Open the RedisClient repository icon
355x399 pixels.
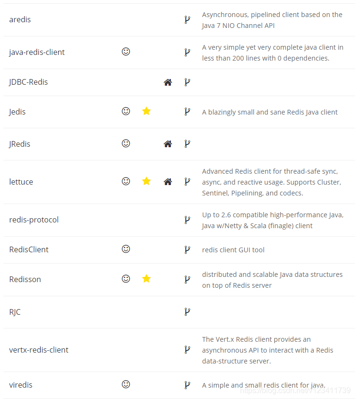click(x=187, y=249)
